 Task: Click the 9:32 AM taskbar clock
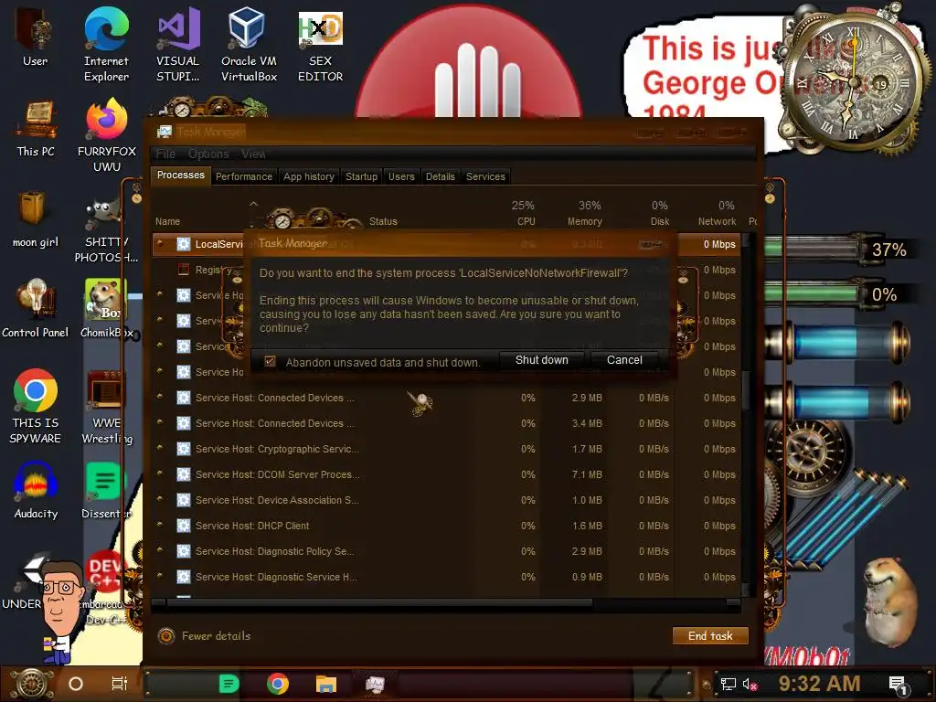coord(819,684)
